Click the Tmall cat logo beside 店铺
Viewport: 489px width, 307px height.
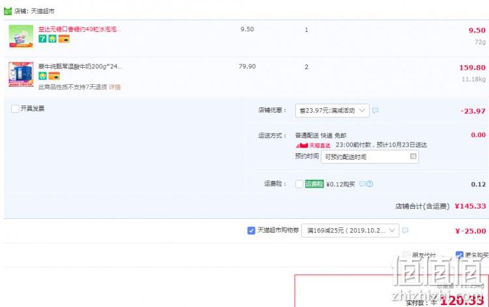7,11
